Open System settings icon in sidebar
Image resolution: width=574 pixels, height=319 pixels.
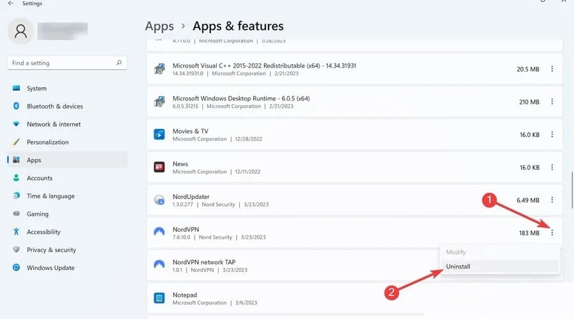(16, 88)
